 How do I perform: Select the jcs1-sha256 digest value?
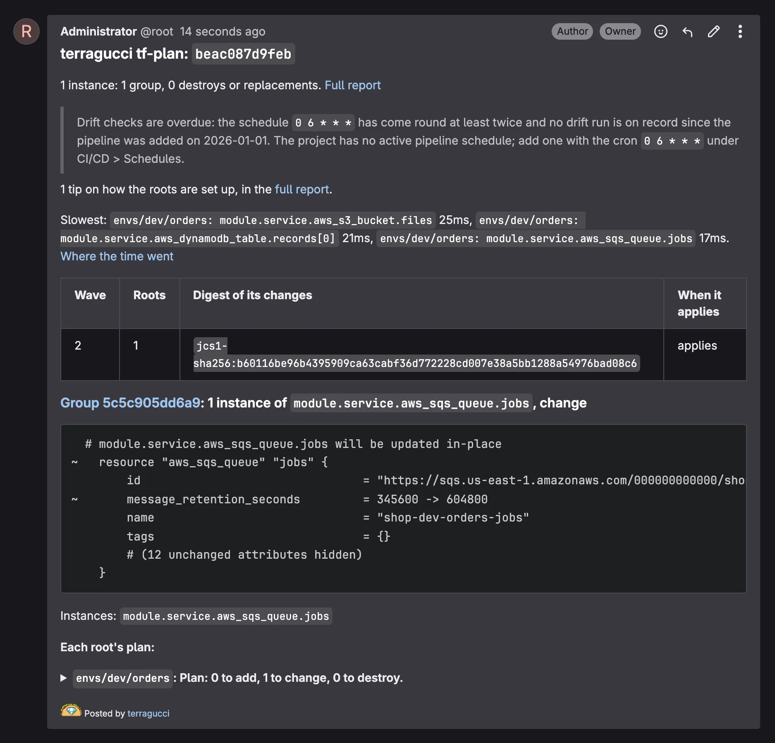click(x=416, y=355)
